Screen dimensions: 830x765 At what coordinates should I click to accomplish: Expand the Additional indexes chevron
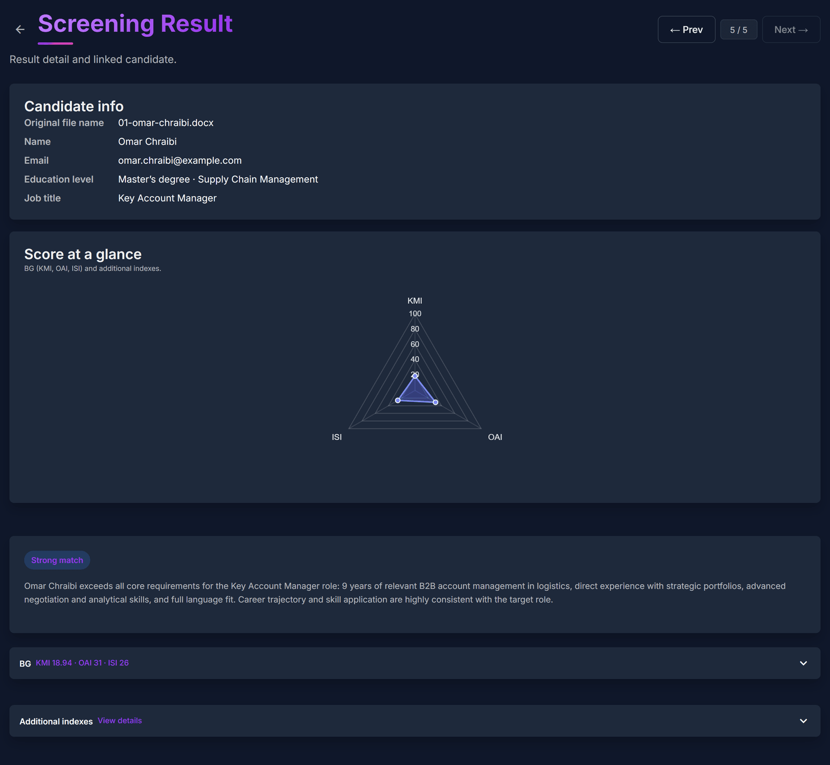[804, 721]
